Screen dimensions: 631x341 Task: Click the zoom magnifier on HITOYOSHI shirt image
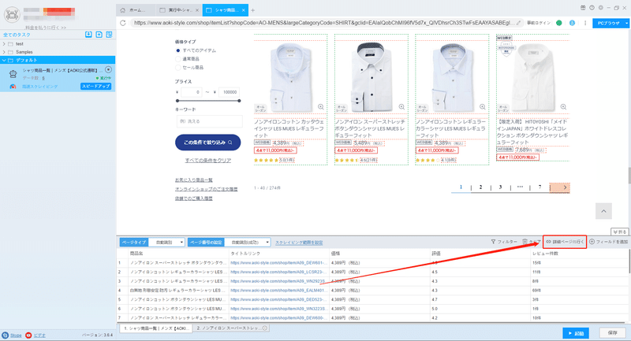click(x=563, y=107)
